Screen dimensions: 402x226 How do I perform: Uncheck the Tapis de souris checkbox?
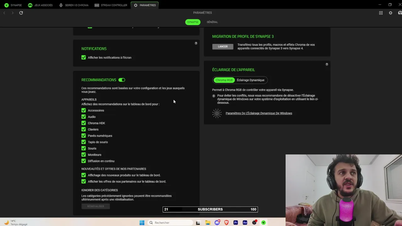(84, 142)
